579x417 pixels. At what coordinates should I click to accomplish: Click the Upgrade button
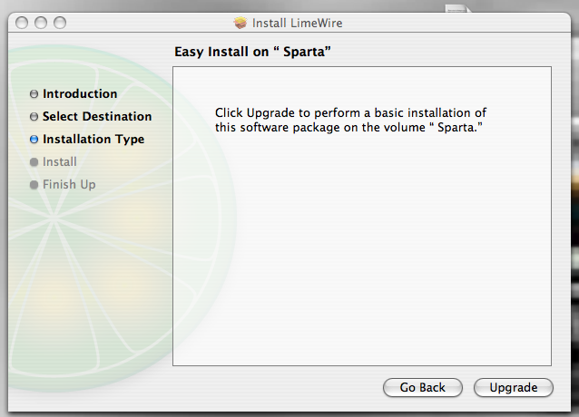(513, 387)
